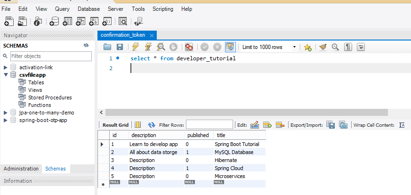Viewport: 411px width, 195px height.
Task: Beautify the SQL with broom icon
Action: [x=323, y=47]
